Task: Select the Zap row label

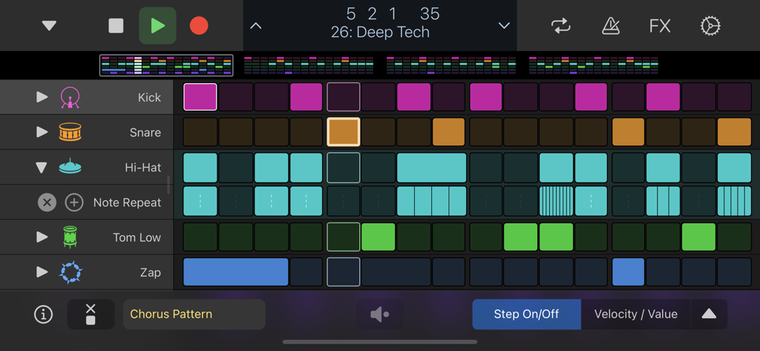Action: pyautogui.click(x=151, y=272)
